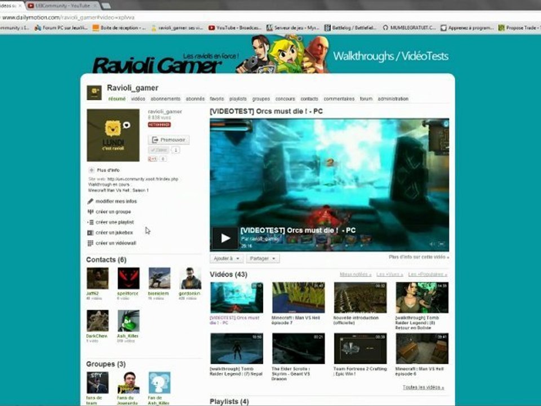Open Tomb Raider Legend (7) Nepal thumbnail

coord(237,348)
